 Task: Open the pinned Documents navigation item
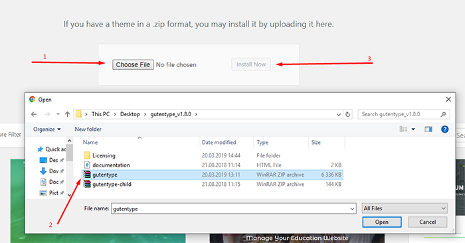52,182
